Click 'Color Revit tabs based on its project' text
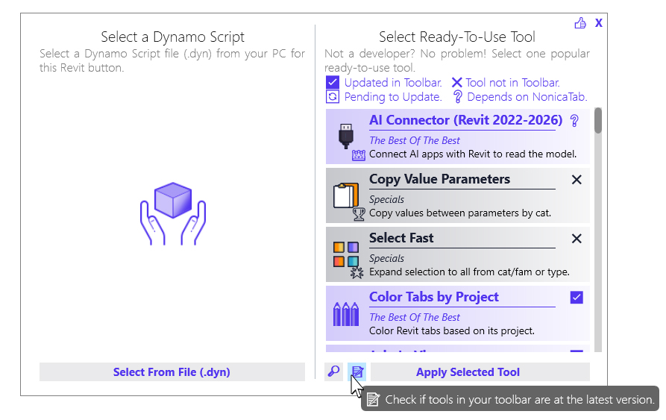 point(452,330)
